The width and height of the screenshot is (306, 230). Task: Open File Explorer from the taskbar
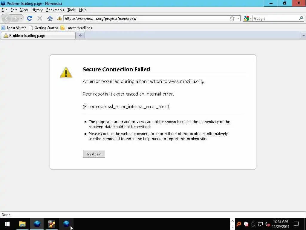pos(22,224)
